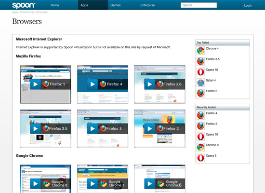
Task: Focus the Search input field
Action: click(199, 5)
